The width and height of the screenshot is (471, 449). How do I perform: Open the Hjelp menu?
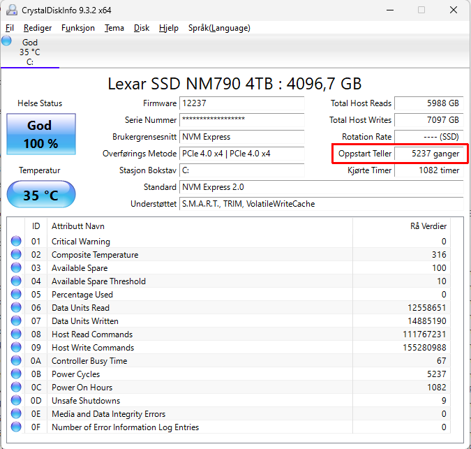[169, 28]
